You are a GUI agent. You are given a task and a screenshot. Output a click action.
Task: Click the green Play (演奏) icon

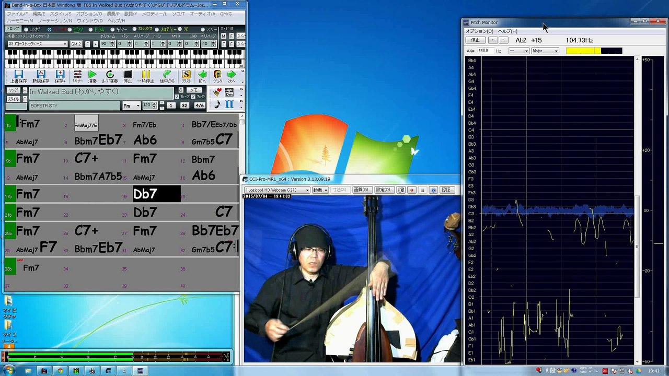coord(93,75)
